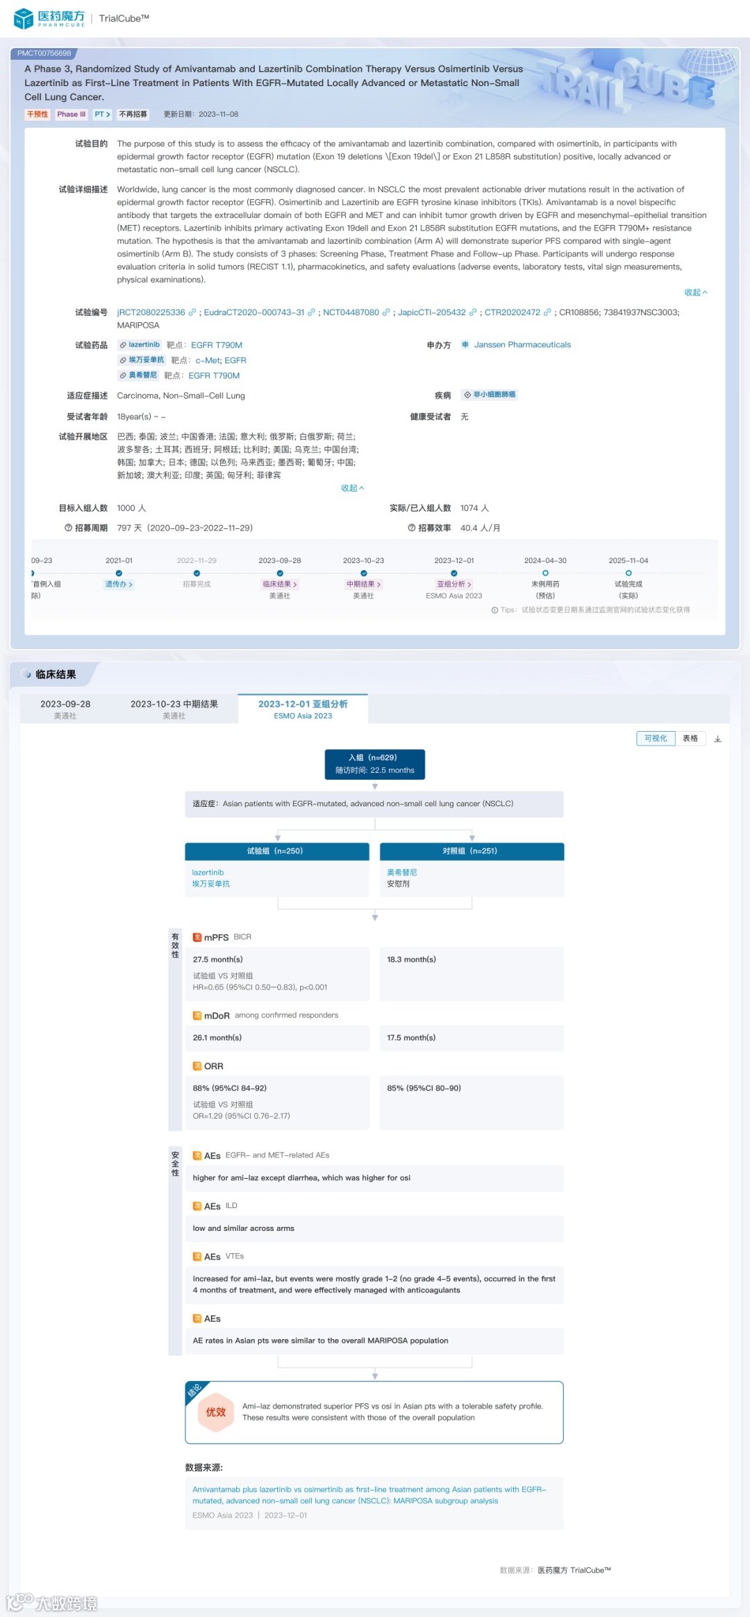This screenshot has height=1617, width=750.
Task: Click the icon beside AEs ILD
Action: coord(197,1207)
